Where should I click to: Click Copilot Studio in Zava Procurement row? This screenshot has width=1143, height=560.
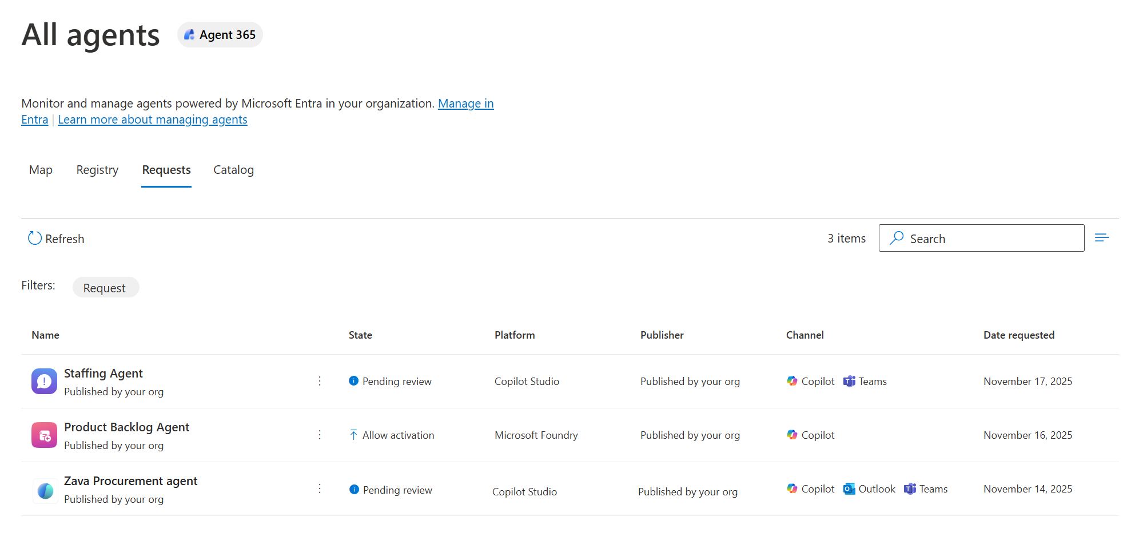[x=524, y=492]
